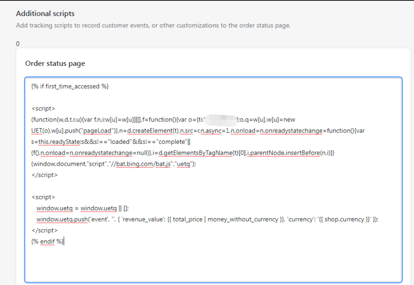The height and width of the screenshot is (285, 414).
Task: Click the "Add tracking scripts" description text
Action: pos(153,25)
